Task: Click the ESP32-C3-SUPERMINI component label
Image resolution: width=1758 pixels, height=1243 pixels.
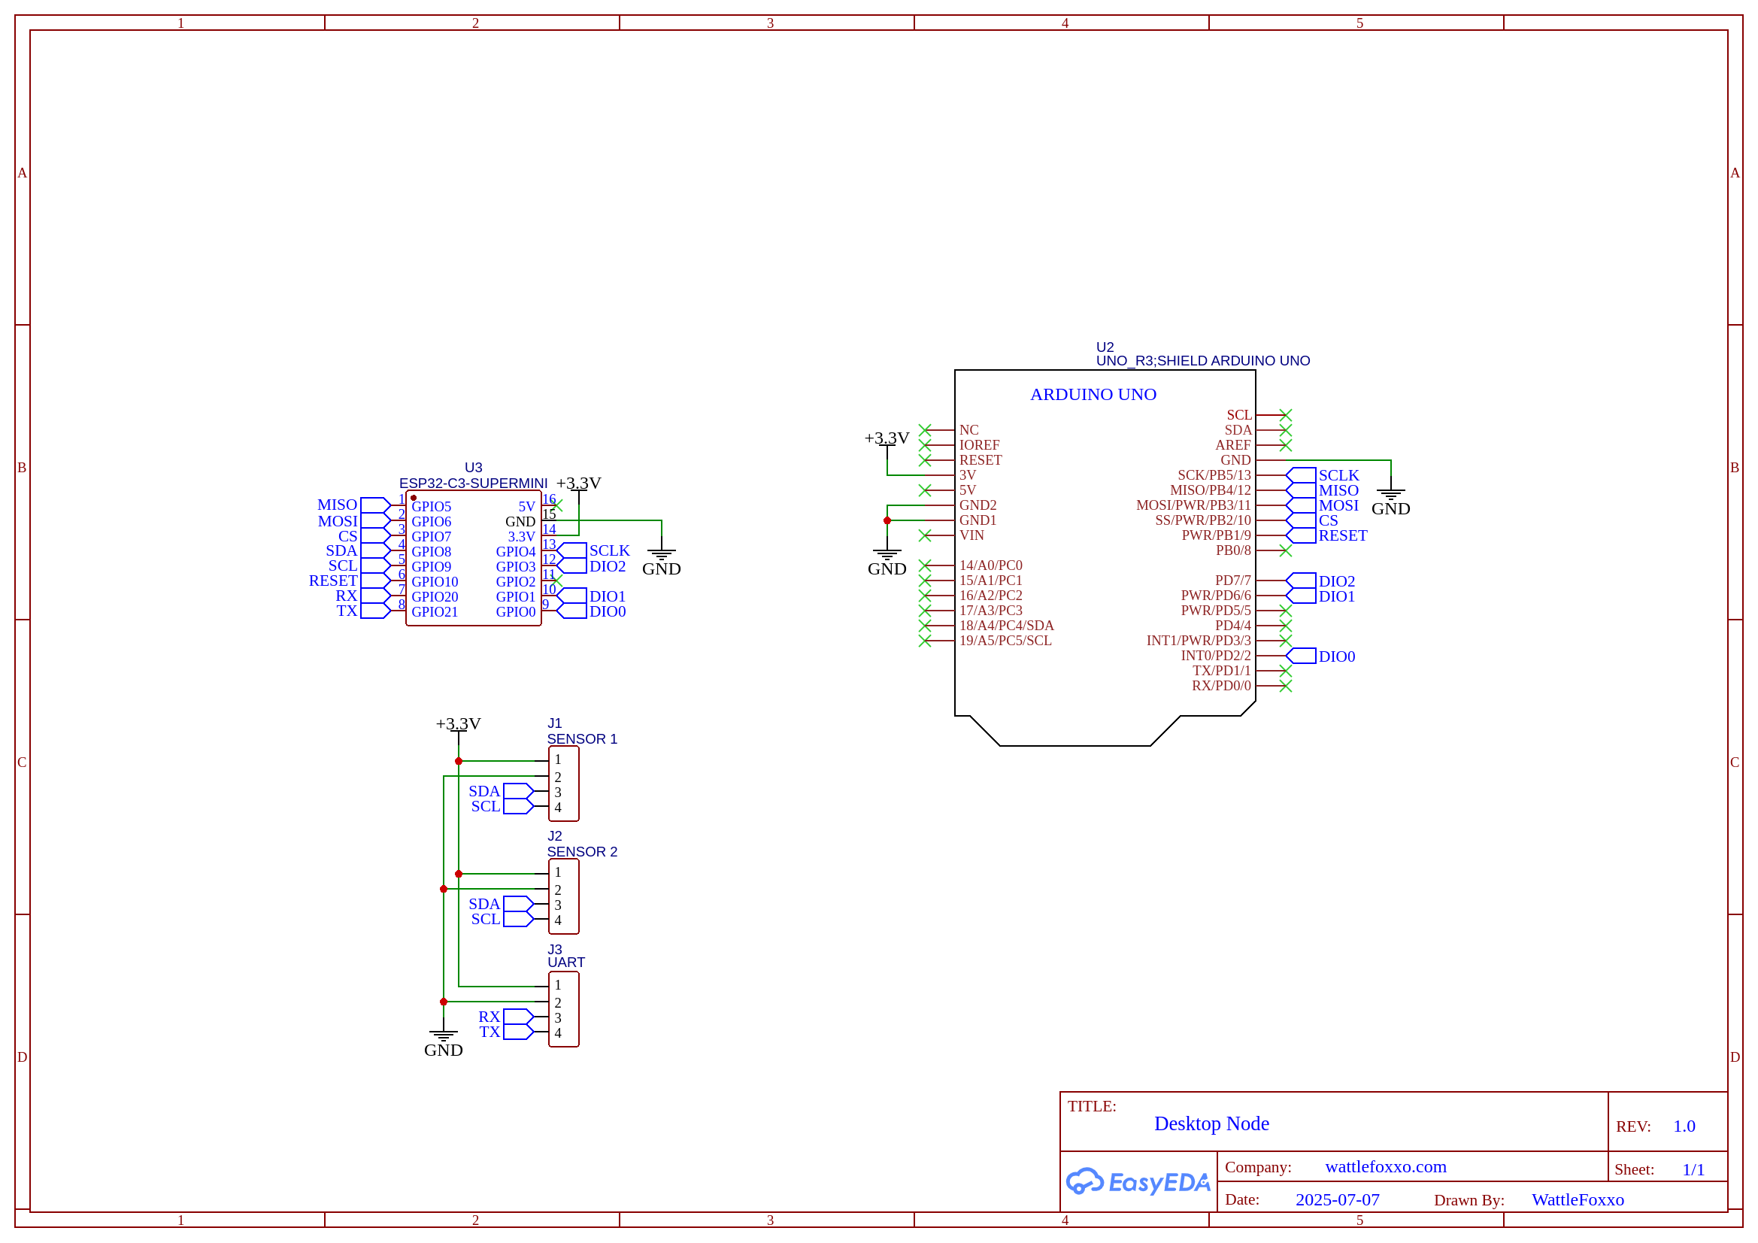Action: pos(473,484)
